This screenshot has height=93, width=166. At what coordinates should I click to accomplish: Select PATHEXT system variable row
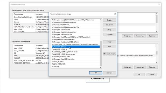(31, 58)
